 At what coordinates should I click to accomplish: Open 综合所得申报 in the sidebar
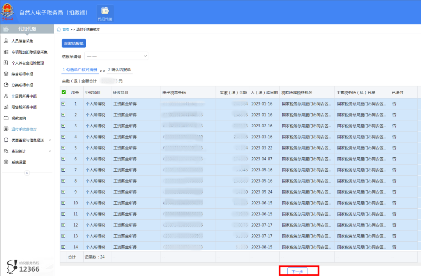pos(22,74)
